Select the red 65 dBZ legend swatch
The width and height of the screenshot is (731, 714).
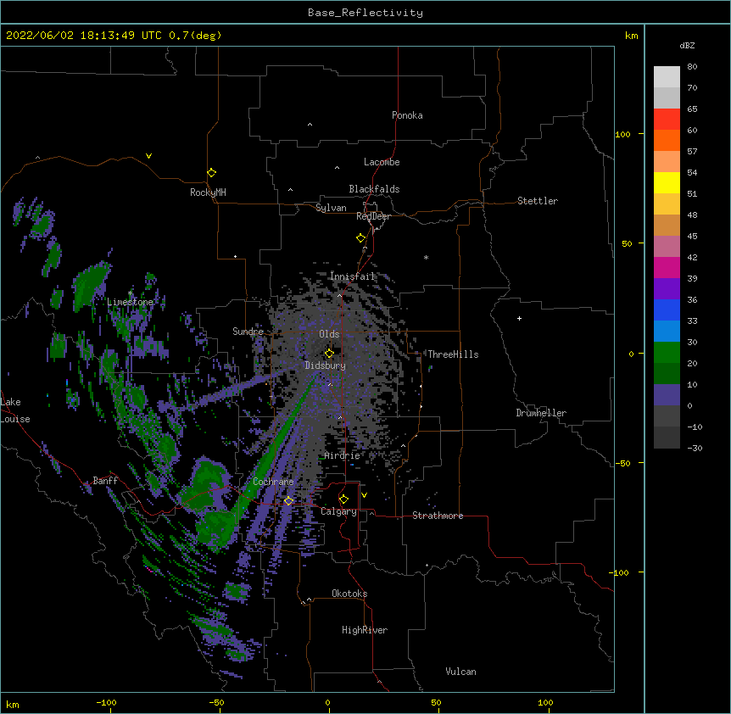[667, 120]
